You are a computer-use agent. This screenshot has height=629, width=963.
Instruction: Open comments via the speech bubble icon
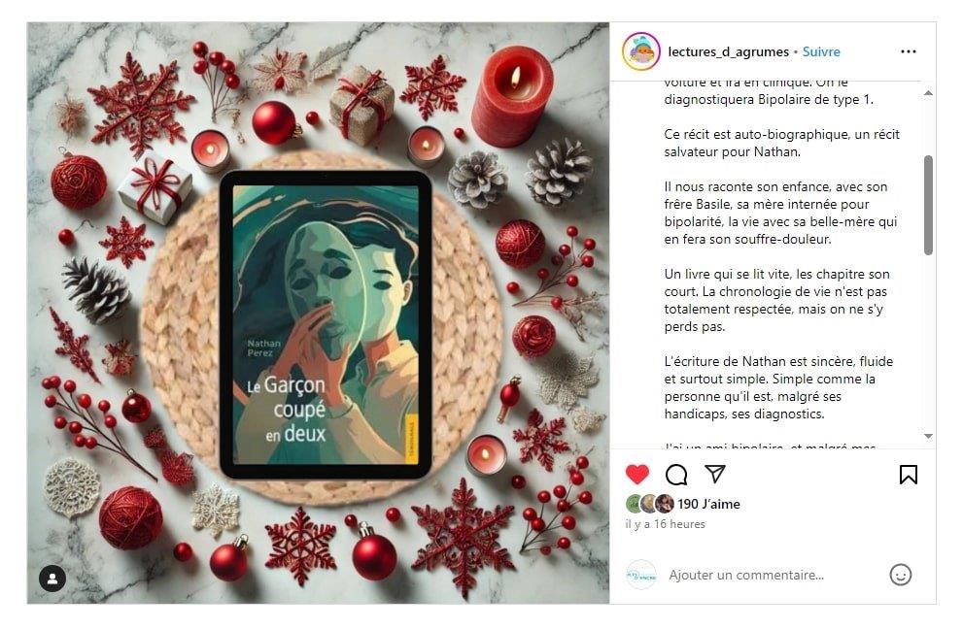[x=676, y=475]
